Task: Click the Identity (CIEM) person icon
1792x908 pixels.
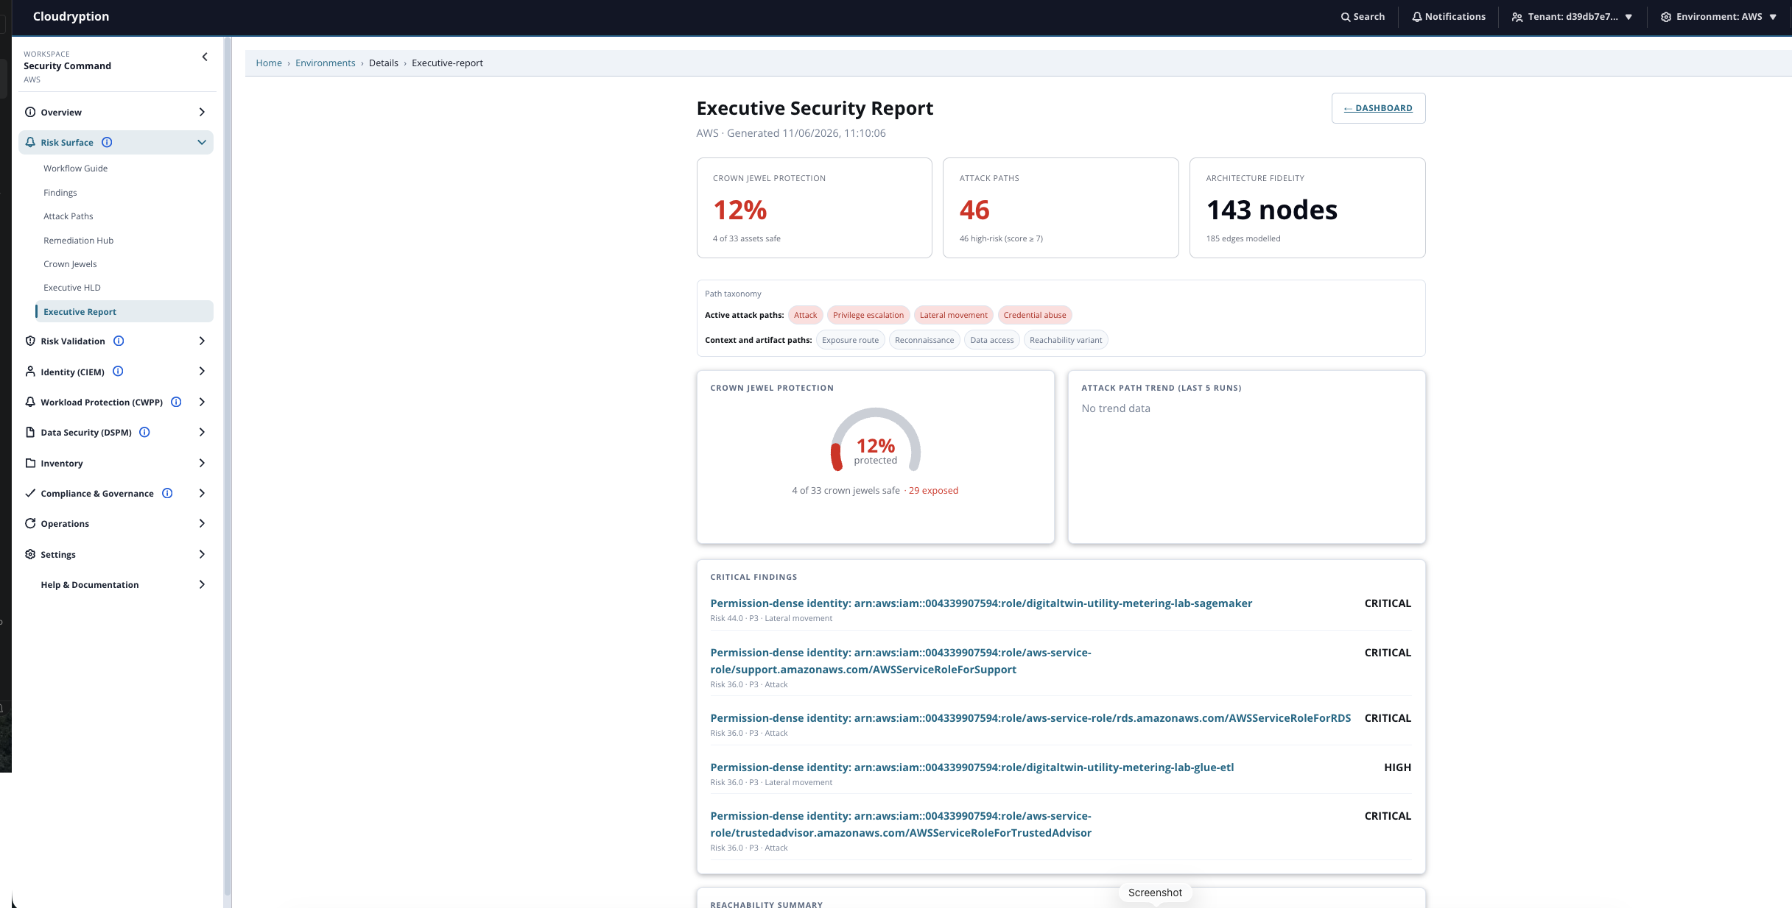Action: pyautogui.click(x=30, y=372)
